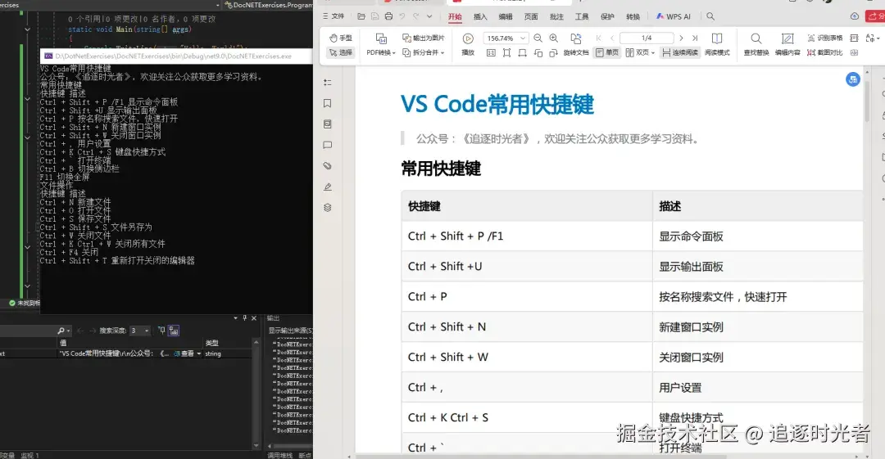
Task: Click the search icon in Locals panel
Action: pos(61,331)
